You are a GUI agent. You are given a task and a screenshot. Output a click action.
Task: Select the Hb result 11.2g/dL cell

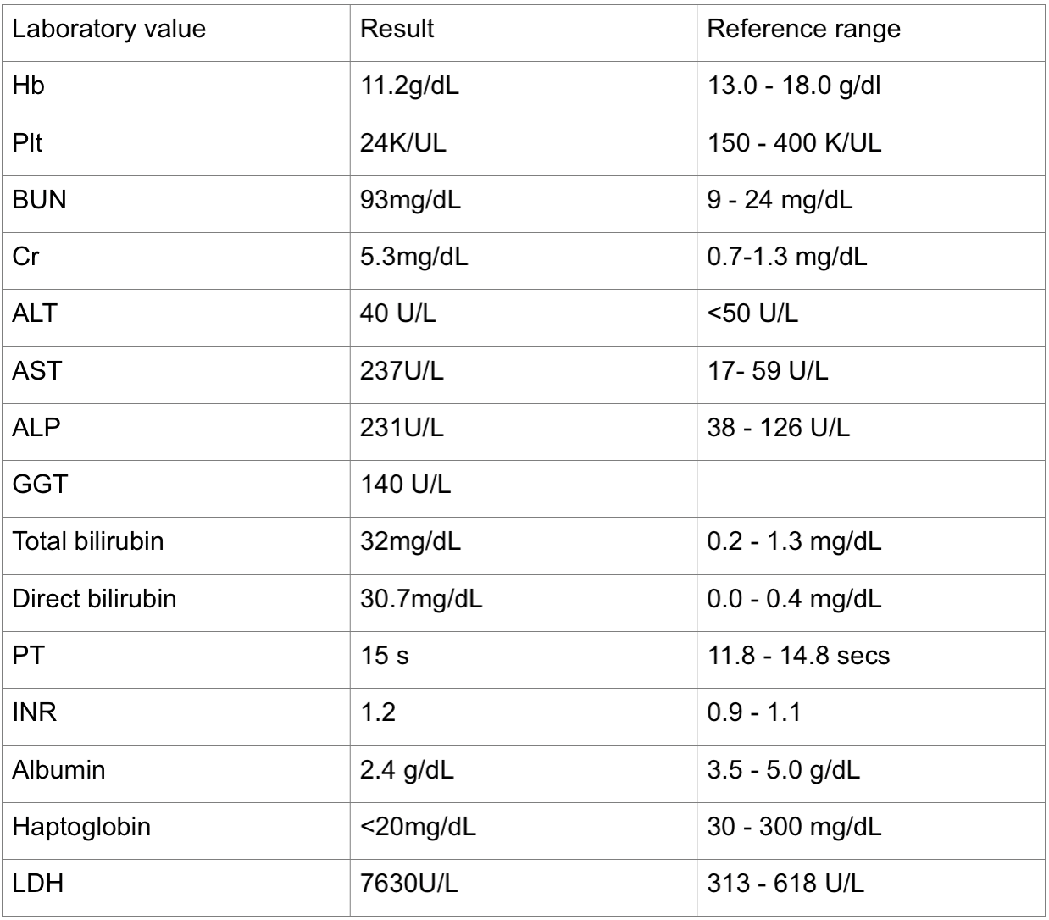[410, 86]
